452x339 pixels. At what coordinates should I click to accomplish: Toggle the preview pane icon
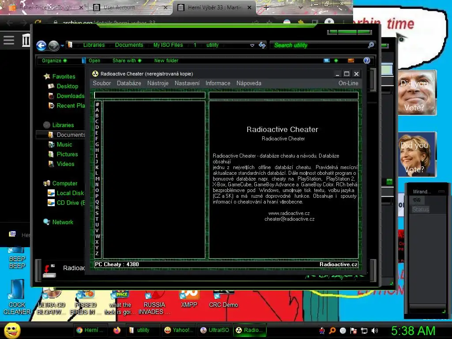click(351, 60)
